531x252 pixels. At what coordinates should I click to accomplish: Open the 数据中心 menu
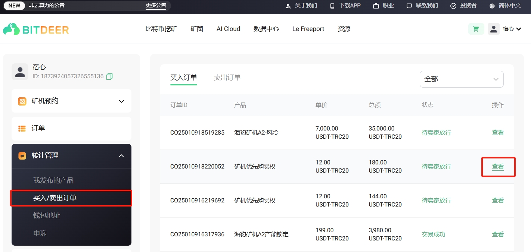(x=266, y=29)
